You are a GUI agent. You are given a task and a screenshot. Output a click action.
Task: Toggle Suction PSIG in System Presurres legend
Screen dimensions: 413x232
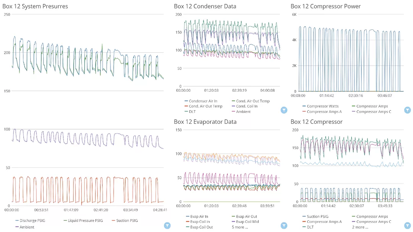tap(125, 221)
